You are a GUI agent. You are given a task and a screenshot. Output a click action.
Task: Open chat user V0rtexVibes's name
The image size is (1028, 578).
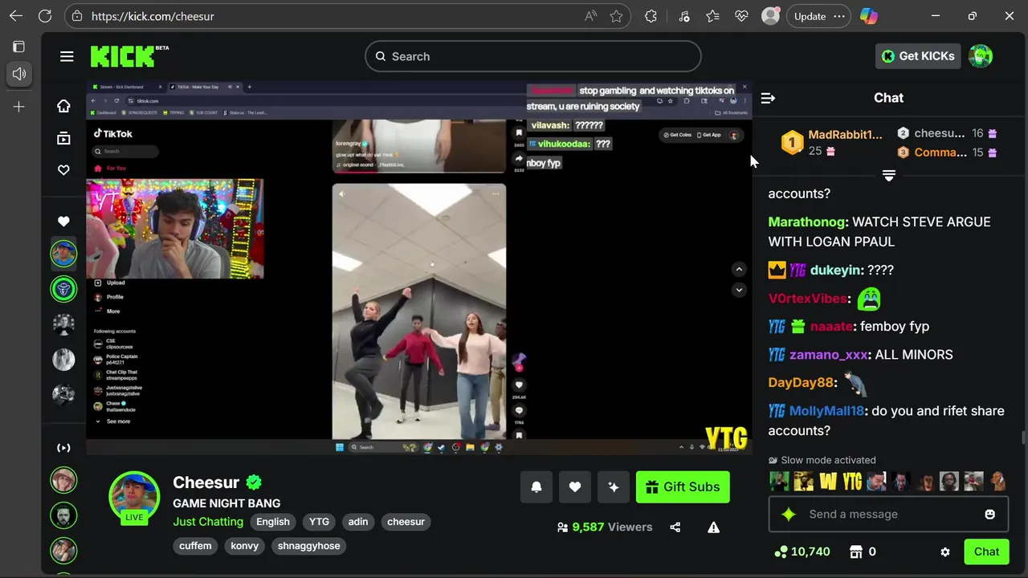[807, 299]
